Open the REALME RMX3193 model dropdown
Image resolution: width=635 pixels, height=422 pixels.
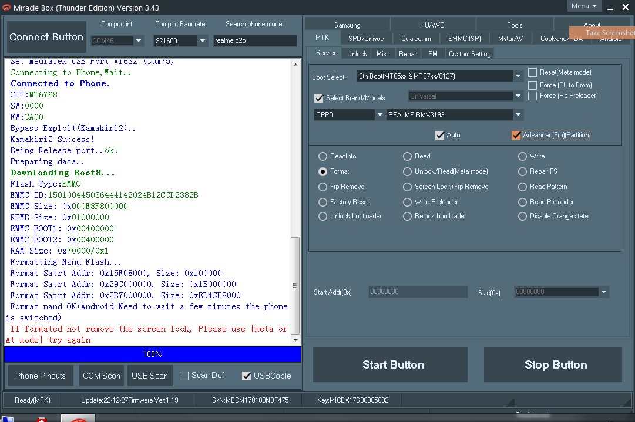pos(518,115)
